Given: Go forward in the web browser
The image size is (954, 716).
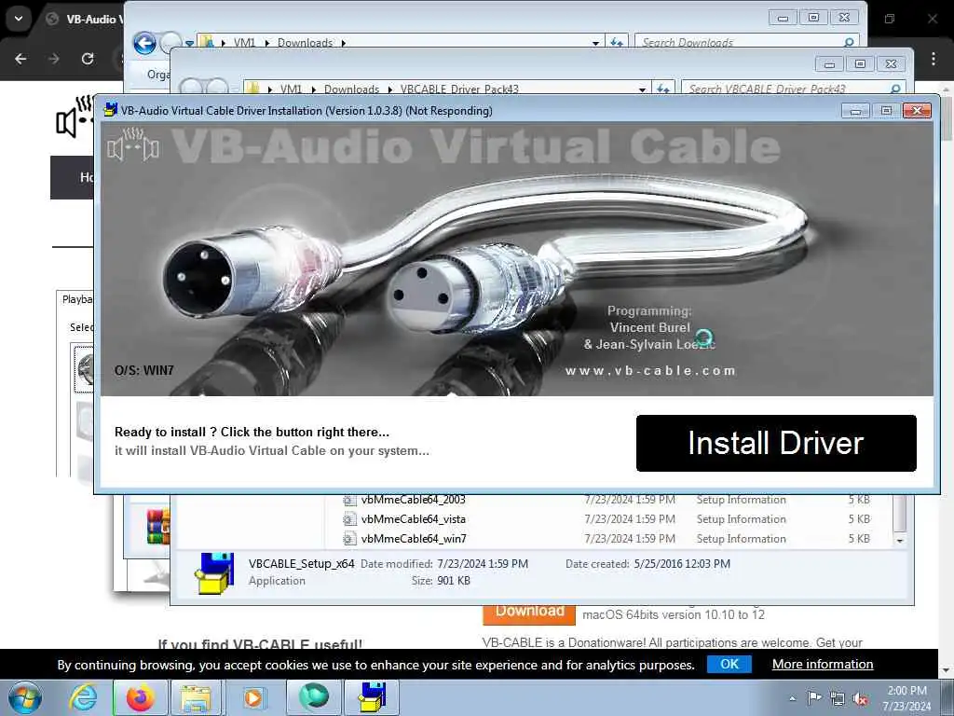Looking at the screenshot, I should [54, 59].
